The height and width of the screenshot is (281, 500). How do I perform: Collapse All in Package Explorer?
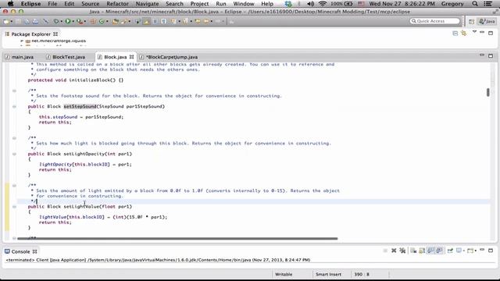pos(455,34)
